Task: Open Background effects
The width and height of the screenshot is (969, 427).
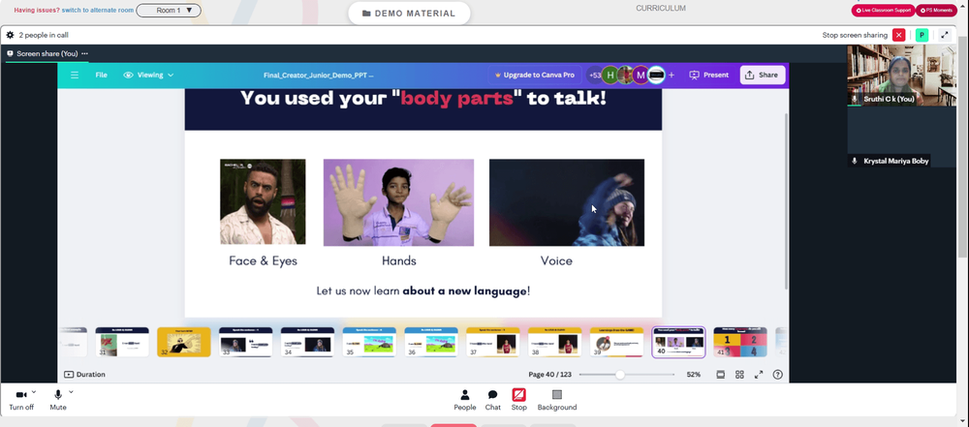Action: (557, 400)
